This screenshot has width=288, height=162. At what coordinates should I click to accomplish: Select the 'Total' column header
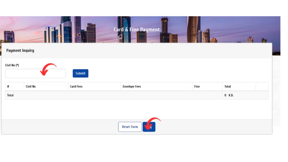(228, 87)
